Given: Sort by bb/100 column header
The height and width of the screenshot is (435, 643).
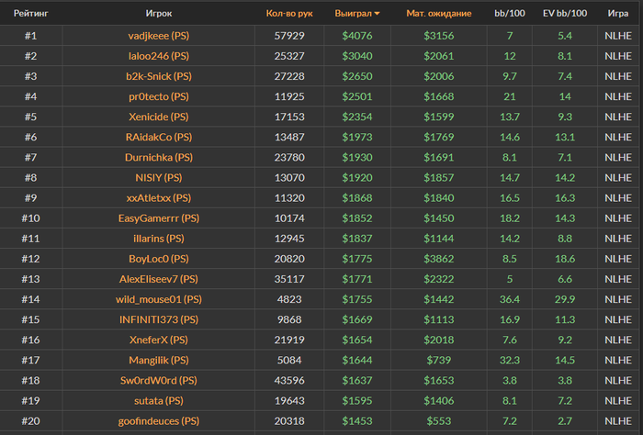Looking at the screenshot, I should 509,14.
